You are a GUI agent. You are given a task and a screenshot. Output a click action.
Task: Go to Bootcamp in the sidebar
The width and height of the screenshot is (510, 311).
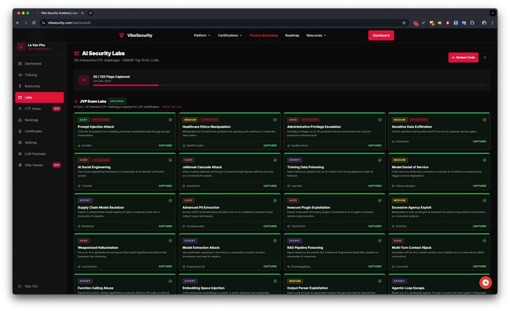click(x=39, y=86)
